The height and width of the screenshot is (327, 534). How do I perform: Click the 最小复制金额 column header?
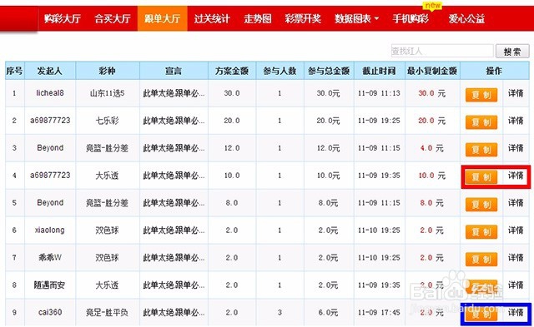tap(432, 71)
